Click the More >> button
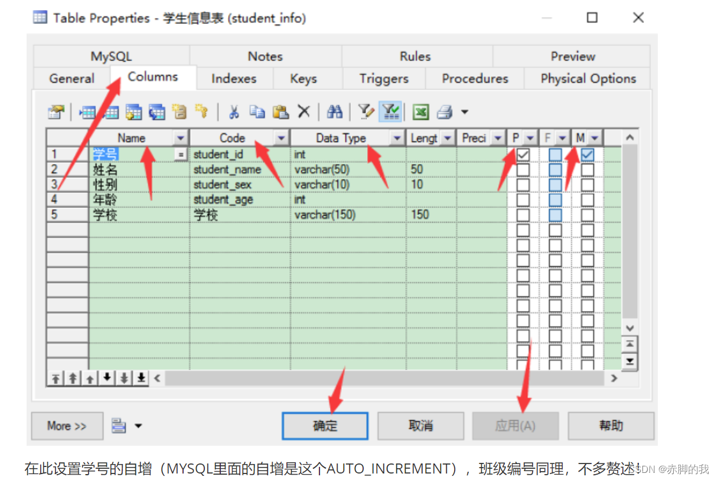Viewport: 718px width, 480px height. 67,426
